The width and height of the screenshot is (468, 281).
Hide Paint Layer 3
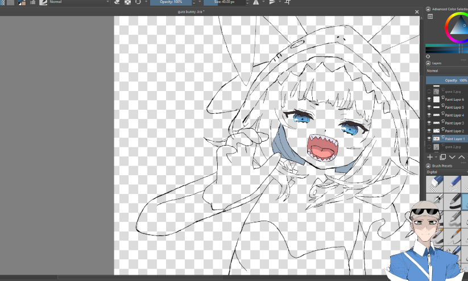429,123
